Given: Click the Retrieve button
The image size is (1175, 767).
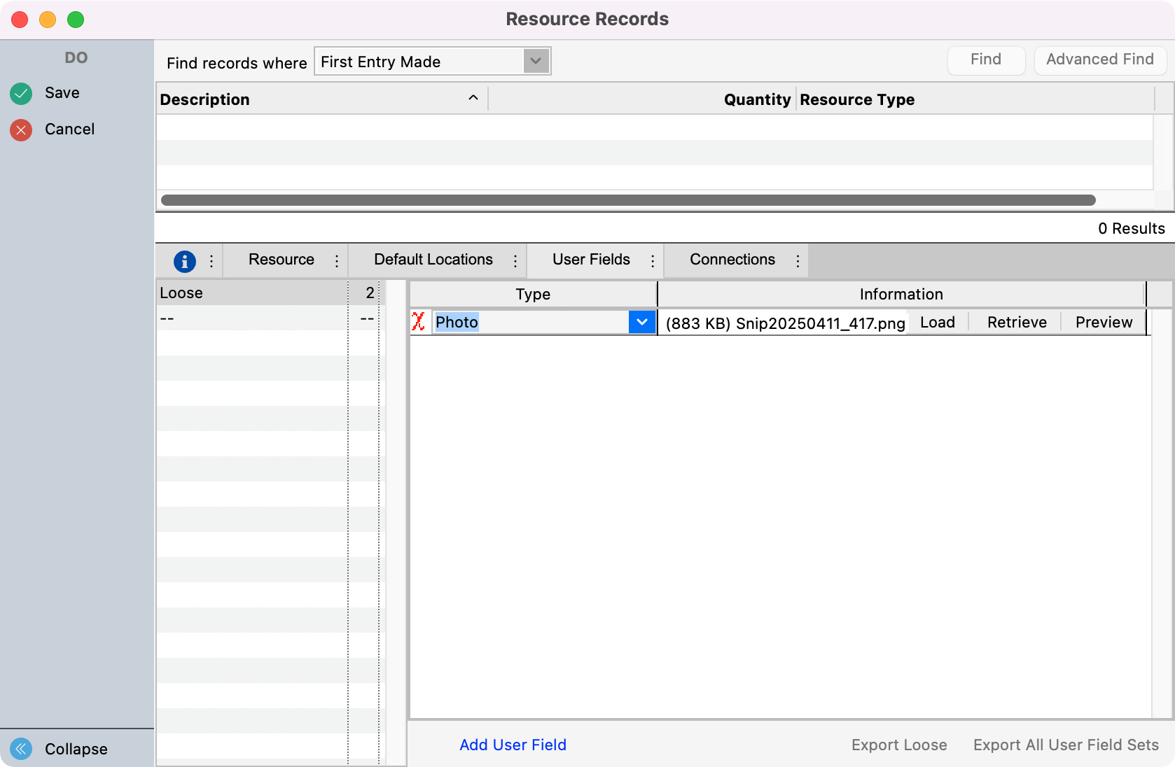Looking at the screenshot, I should (1017, 322).
